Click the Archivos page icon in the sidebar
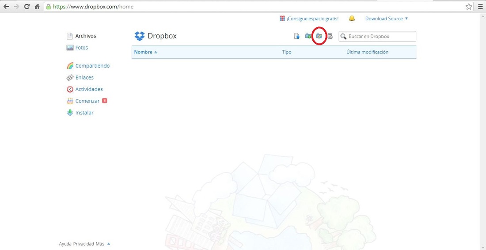486x250 pixels. pos(70,36)
